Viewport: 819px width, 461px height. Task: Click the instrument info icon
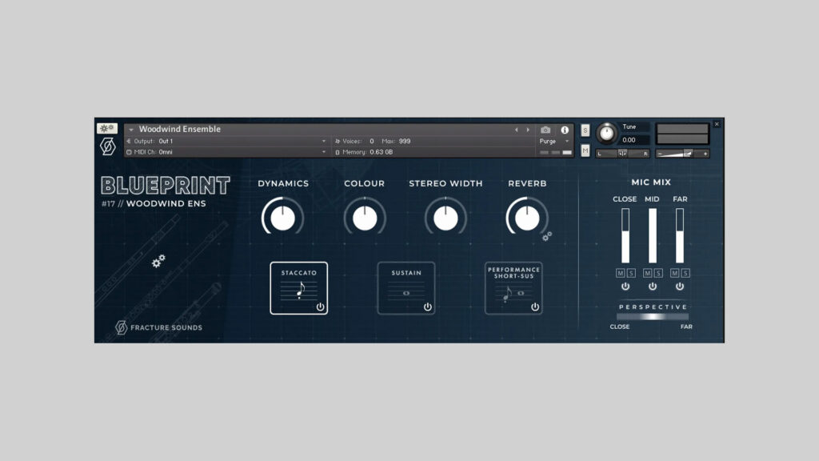(565, 130)
